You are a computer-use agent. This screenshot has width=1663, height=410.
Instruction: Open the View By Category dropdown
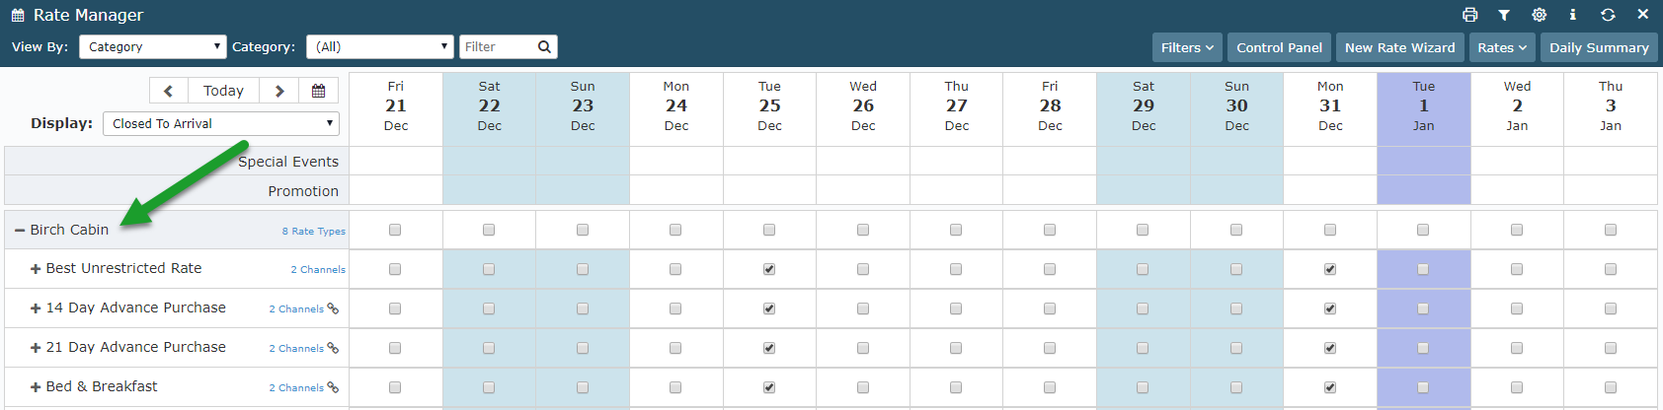point(153,46)
